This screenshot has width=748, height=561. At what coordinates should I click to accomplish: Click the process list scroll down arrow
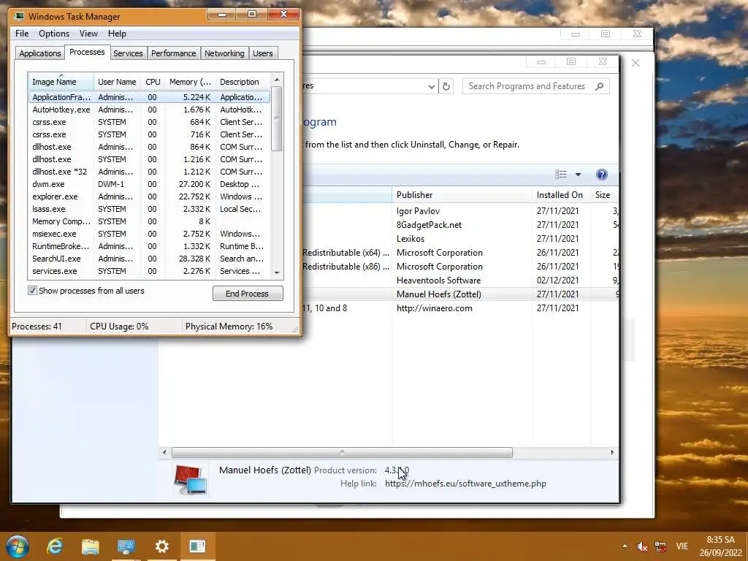(x=277, y=273)
